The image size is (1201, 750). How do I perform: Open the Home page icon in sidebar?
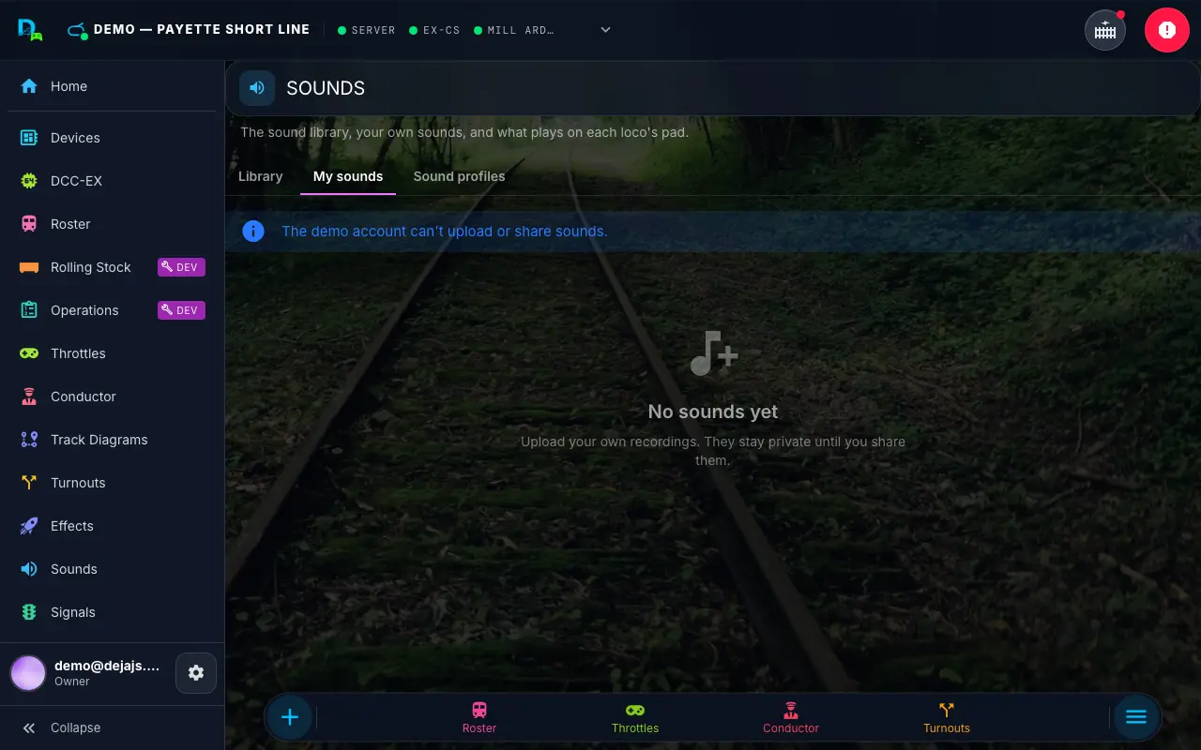(29, 86)
